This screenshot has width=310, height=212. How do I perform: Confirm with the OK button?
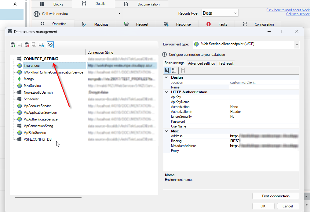point(263,206)
